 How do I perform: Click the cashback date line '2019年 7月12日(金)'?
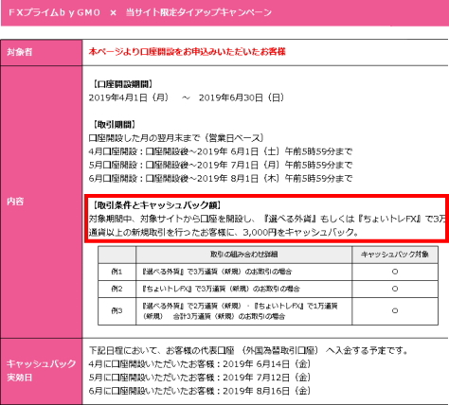click(x=200, y=378)
